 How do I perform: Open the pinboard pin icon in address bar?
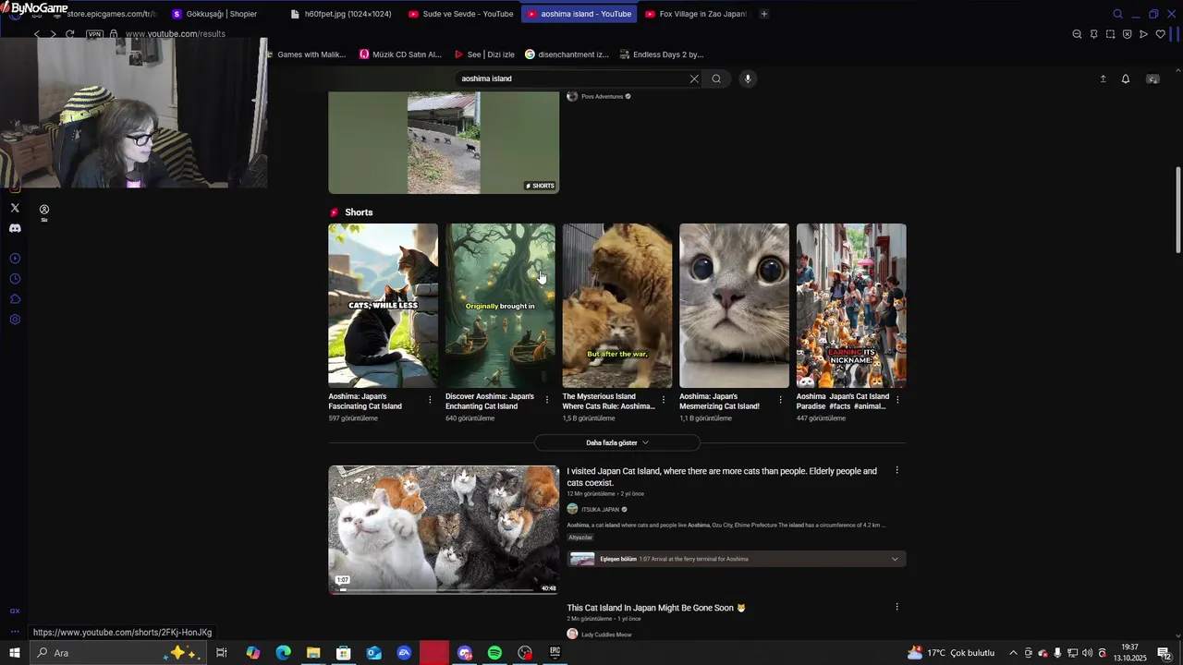click(1093, 34)
